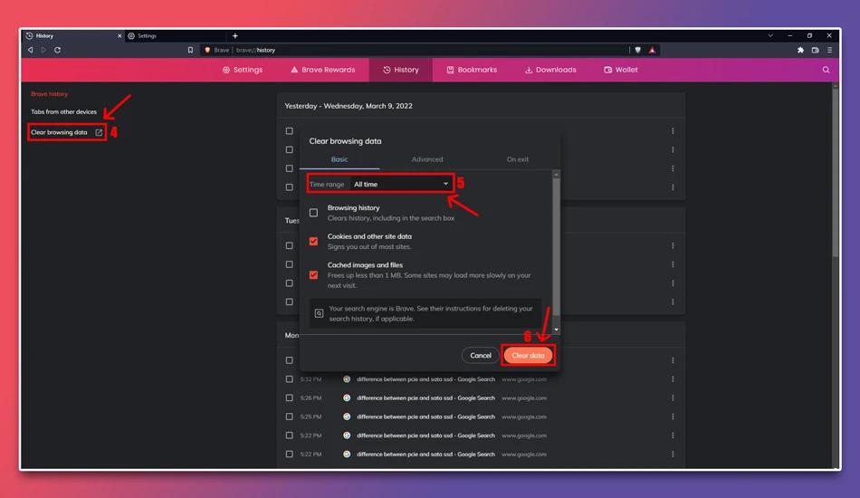Open more actions for the 5:25 PM Google Search entry
Screen dimensions: 860x498
coord(673,417)
